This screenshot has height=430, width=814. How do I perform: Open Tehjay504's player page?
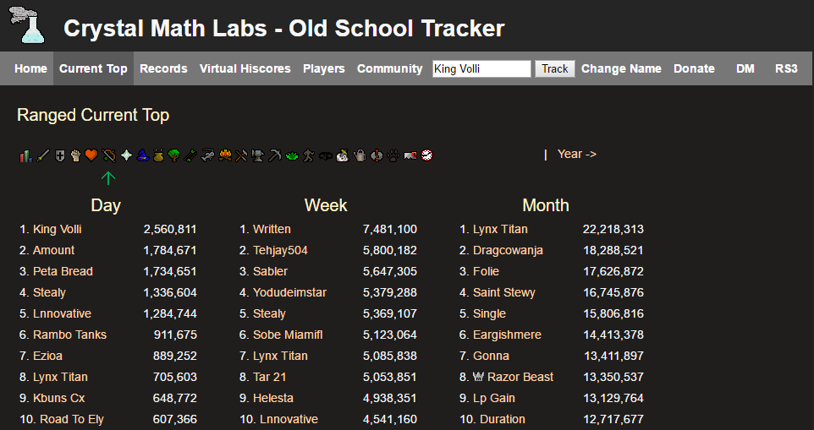280,250
